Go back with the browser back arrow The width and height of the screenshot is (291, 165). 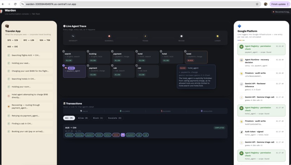3,4
